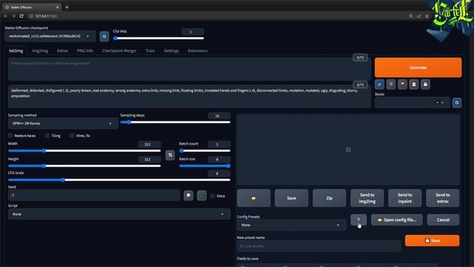Adjust the CFG Scale slider
The width and height of the screenshot is (474, 267).
coord(119,179)
